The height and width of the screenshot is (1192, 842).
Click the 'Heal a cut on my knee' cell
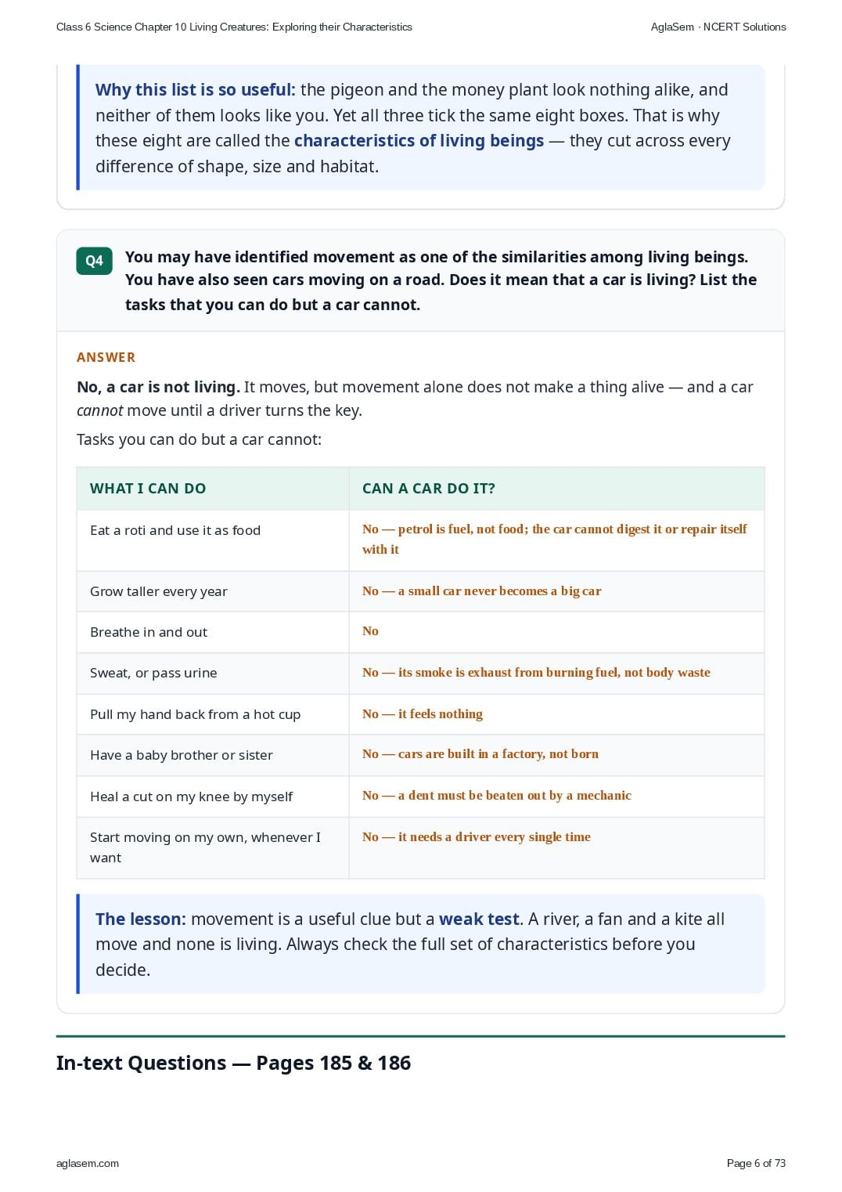(213, 796)
